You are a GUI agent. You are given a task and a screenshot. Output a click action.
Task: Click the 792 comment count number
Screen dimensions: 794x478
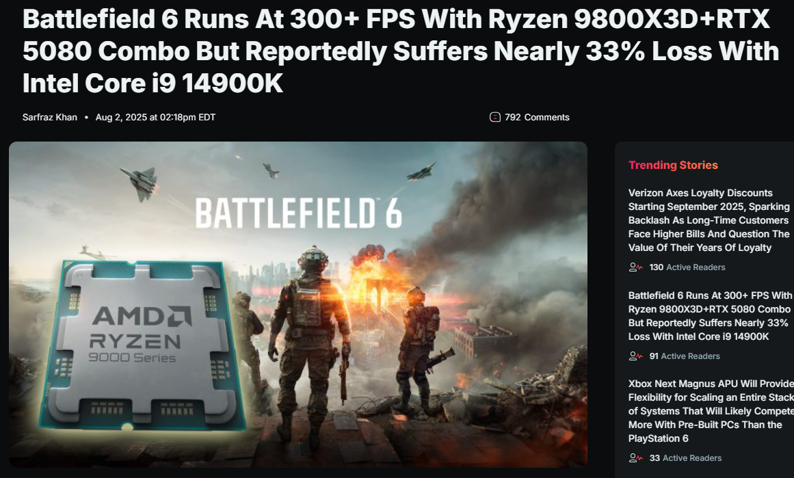click(512, 118)
